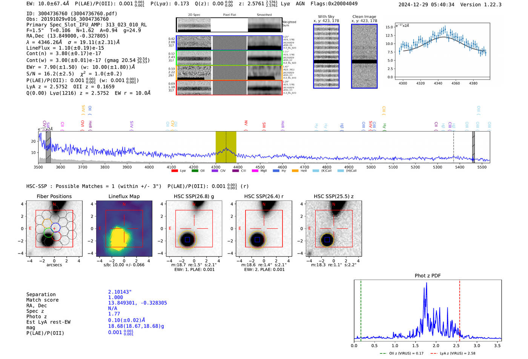Select the Weighted Sum 2D spectrum row
Screen dimensions: 528x359
click(229, 25)
